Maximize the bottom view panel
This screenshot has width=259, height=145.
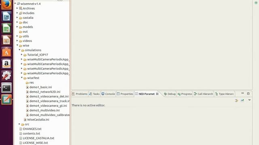(248, 93)
